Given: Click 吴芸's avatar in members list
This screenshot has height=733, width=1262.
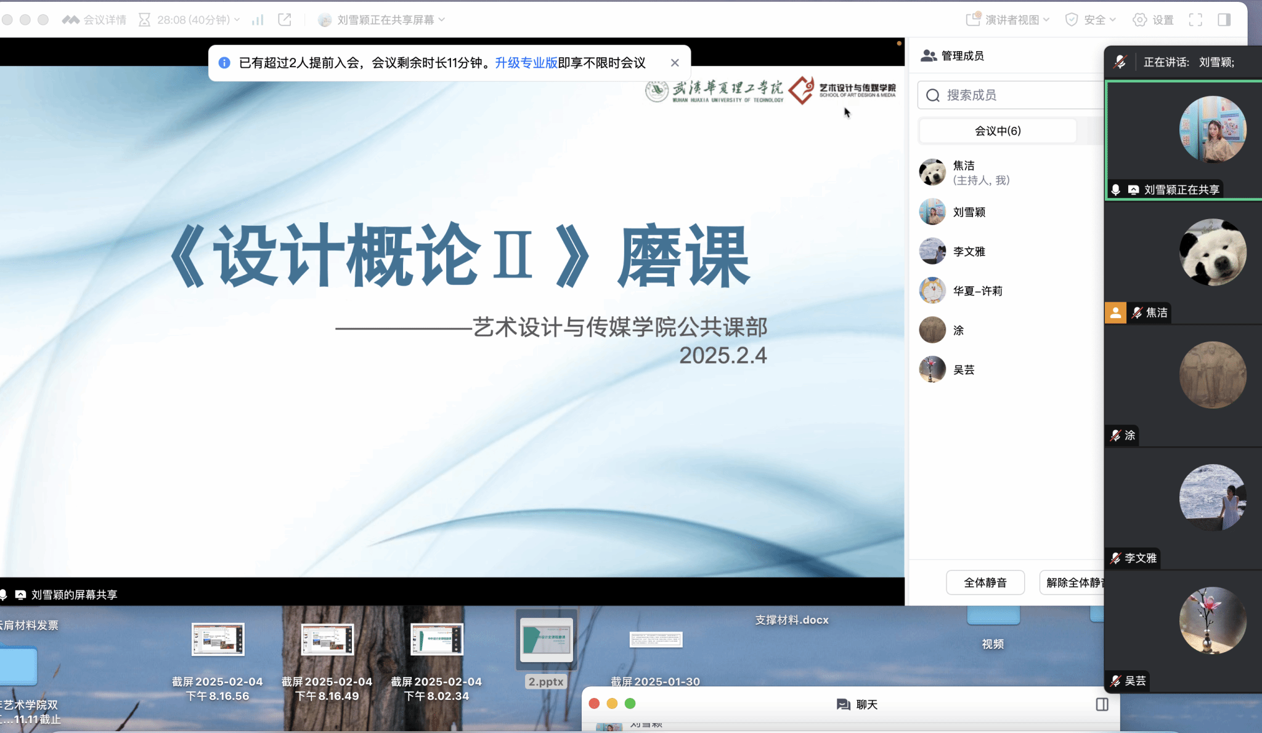Looking at the screenshot, I should coord(932,369).
